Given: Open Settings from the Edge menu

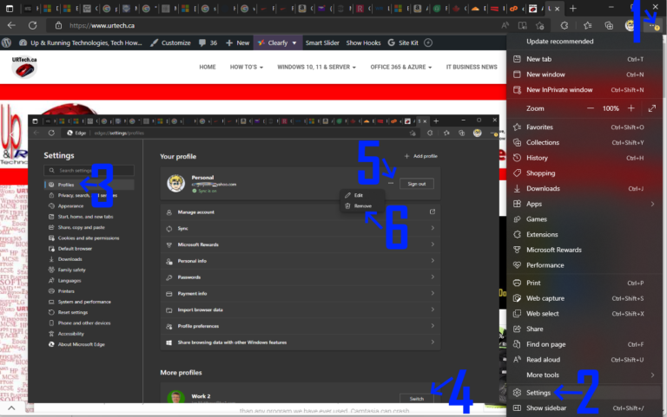Looking at the screenshot, I should tap(538, 393).
